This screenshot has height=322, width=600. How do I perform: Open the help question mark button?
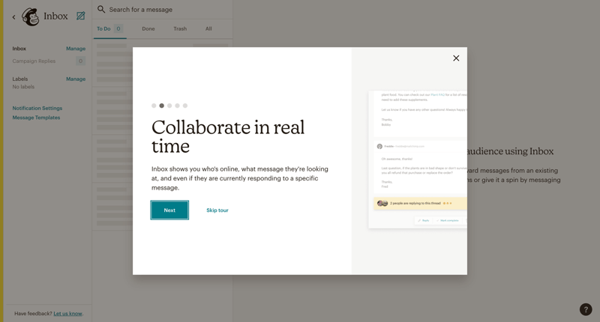point(586,309)
